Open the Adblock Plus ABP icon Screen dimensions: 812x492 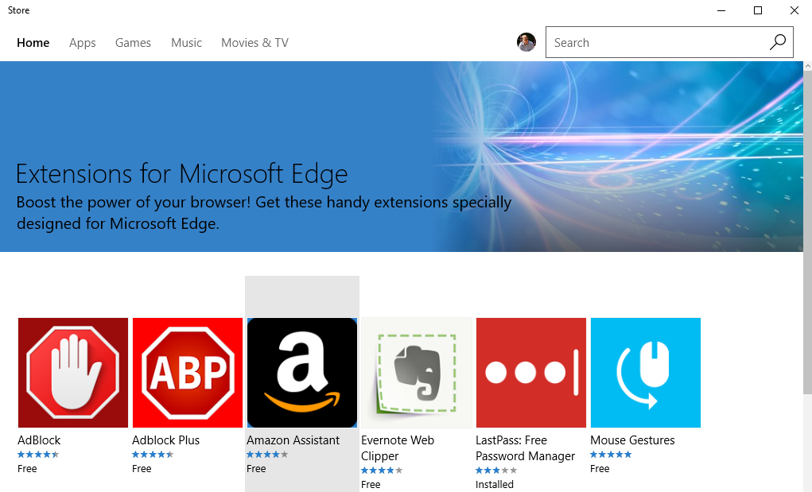pyautogui.click(x=188, y=373)
